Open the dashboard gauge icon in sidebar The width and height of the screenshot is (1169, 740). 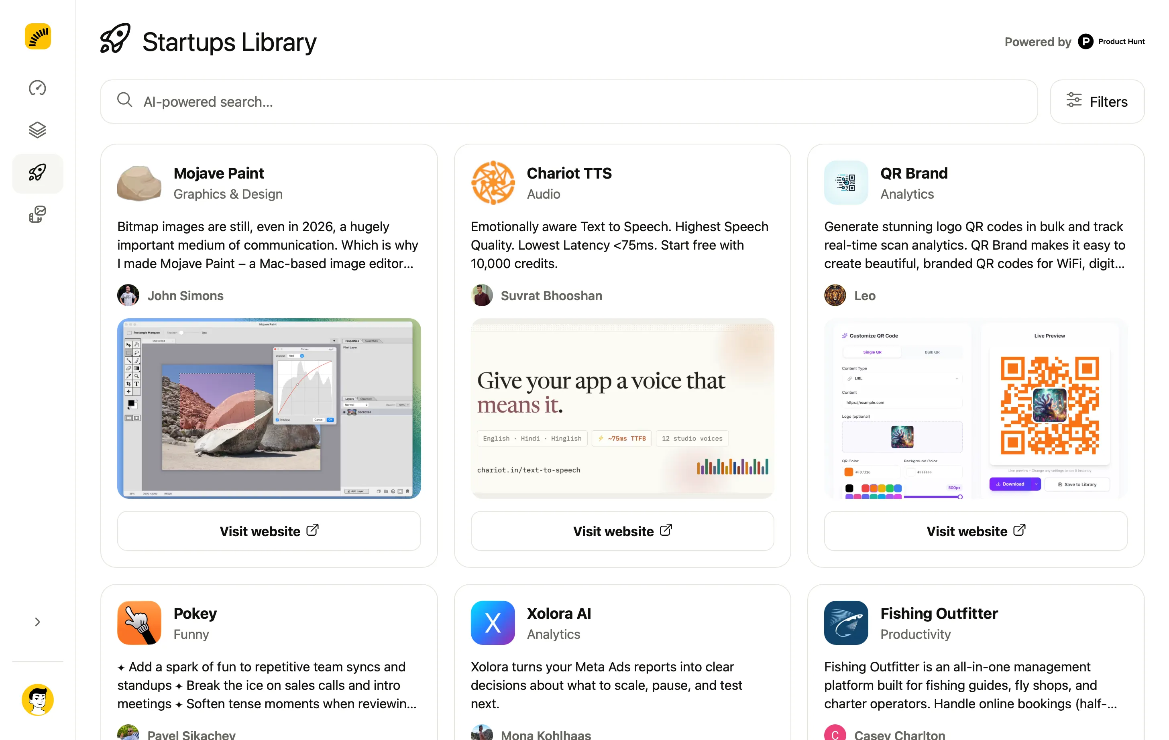point(37,88)
